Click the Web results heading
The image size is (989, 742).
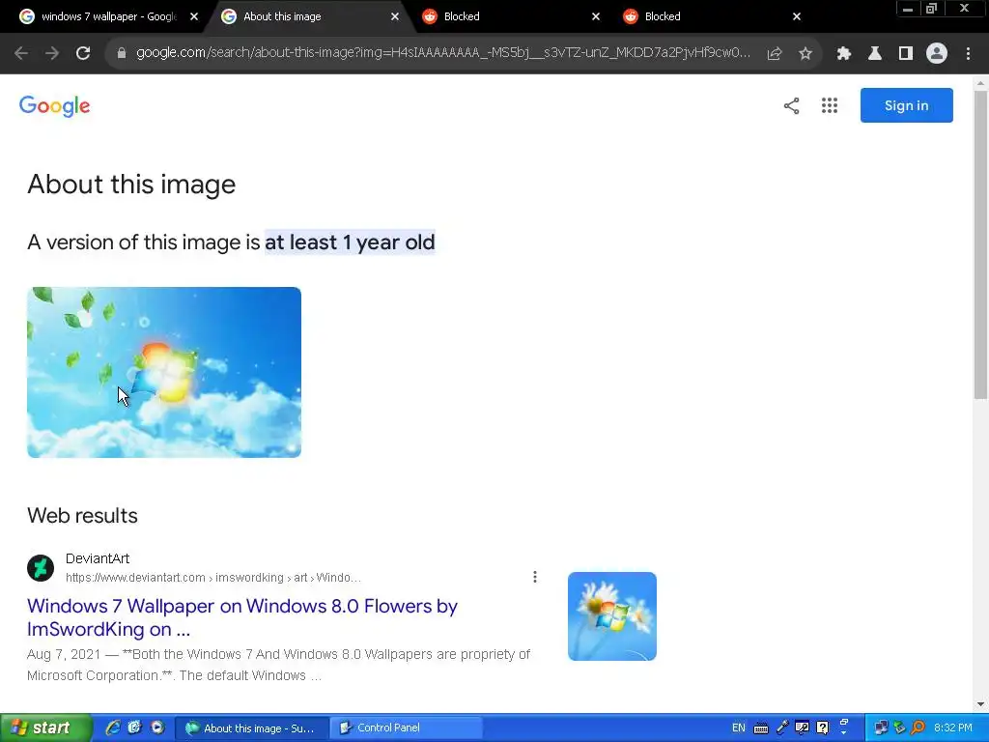82,516
